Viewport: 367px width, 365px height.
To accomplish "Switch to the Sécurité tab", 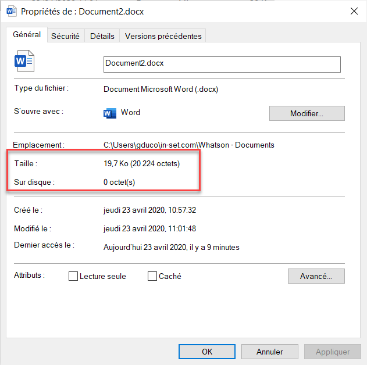I will [65, 36].
